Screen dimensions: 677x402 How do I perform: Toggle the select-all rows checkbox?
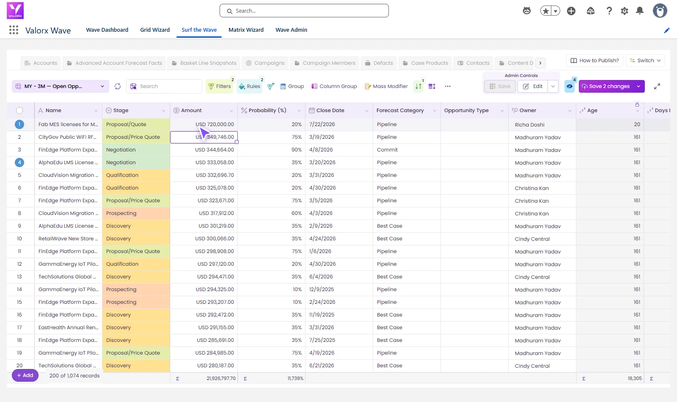[19, 110]
